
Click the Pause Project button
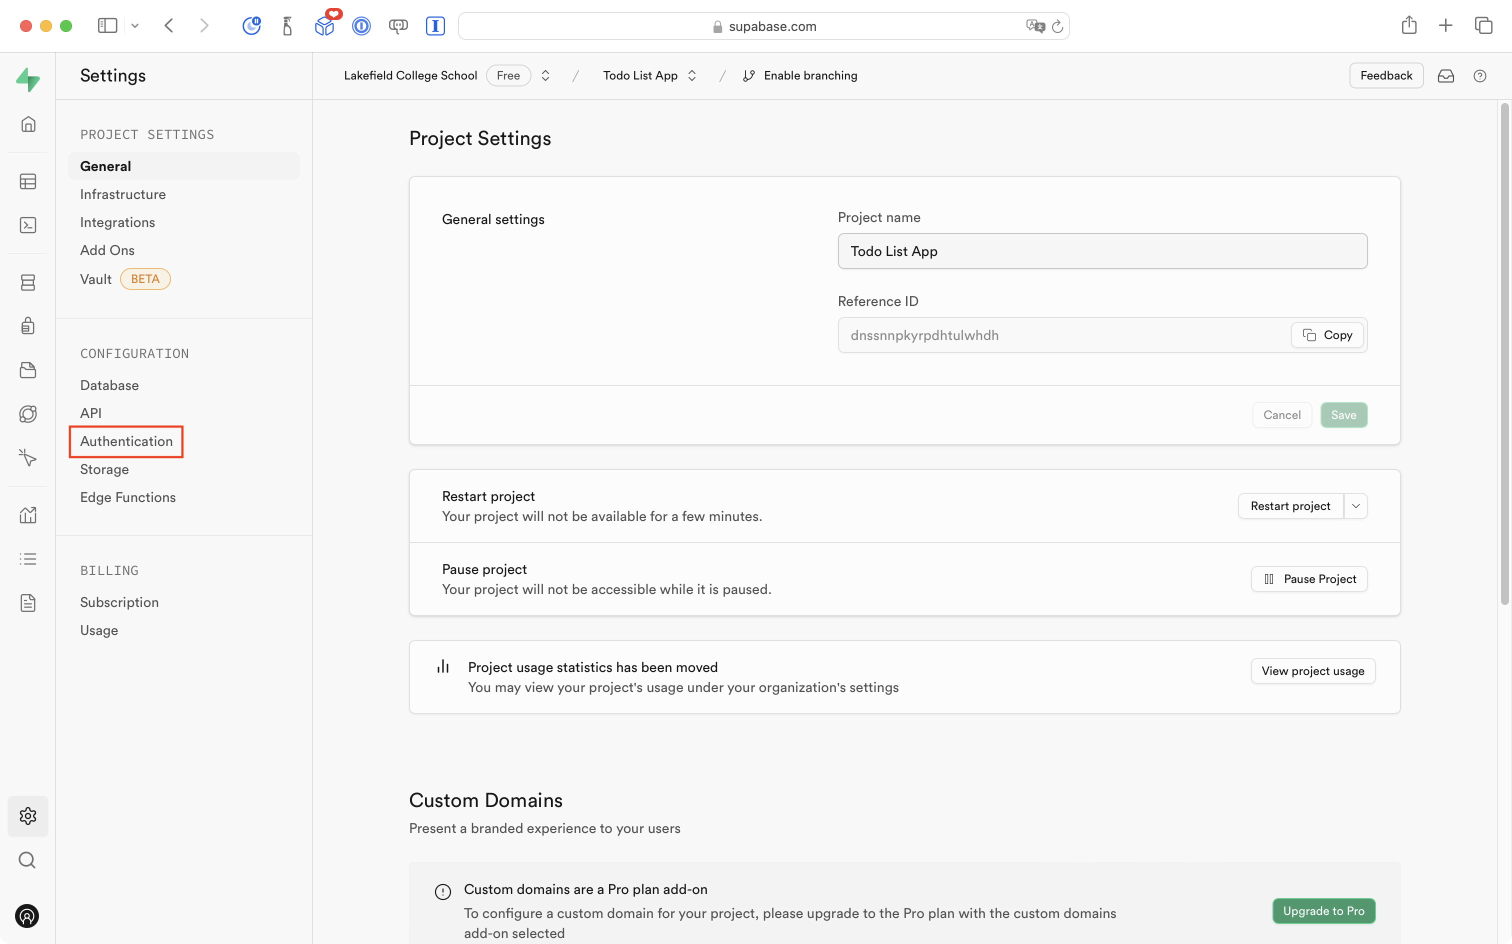coord(1309,579)
